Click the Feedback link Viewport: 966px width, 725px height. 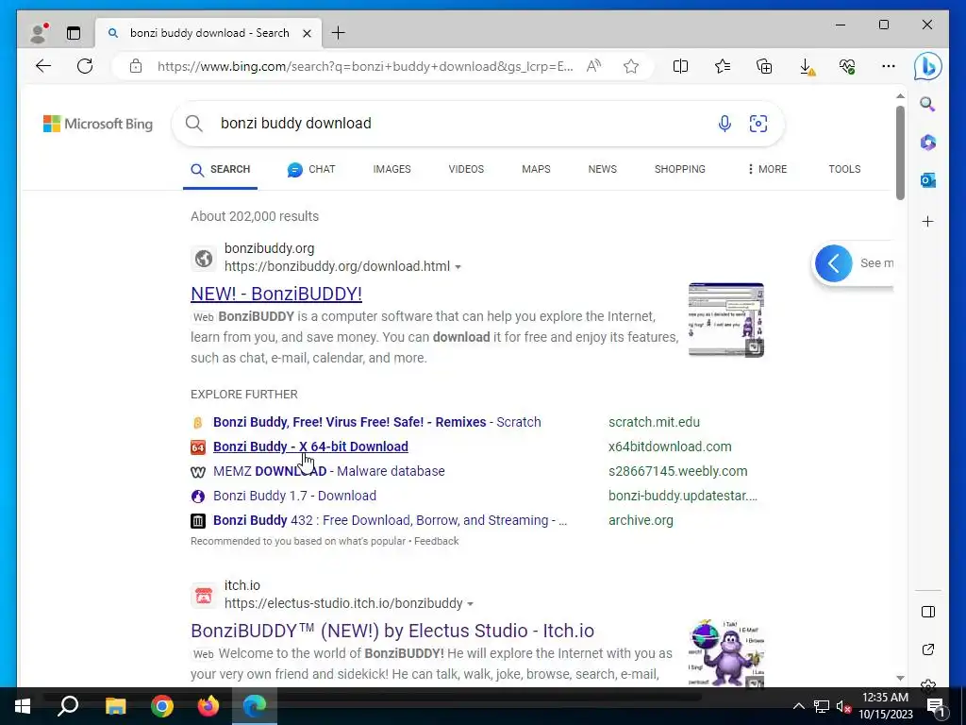pyautogui.click(x=436, y=541)
